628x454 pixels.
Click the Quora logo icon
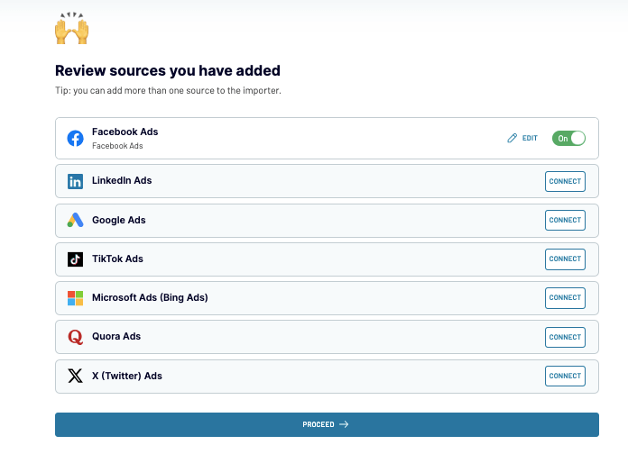point(75,337)
